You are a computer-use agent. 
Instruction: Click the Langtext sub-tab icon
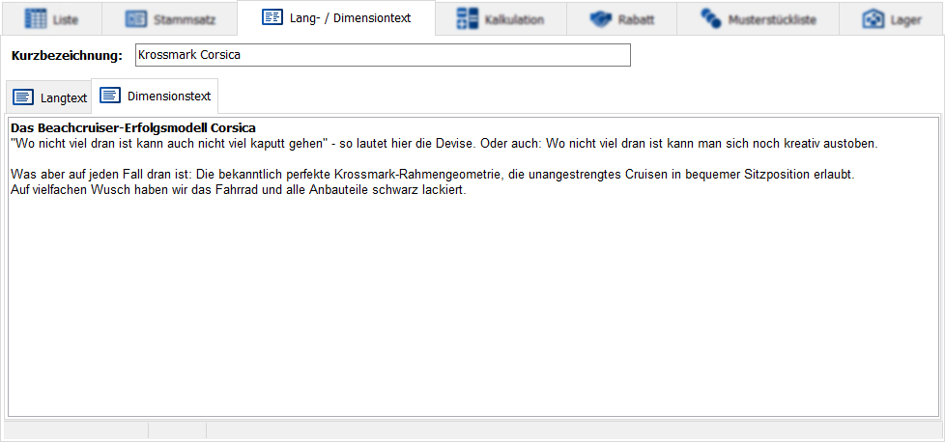tap(23, 97)
